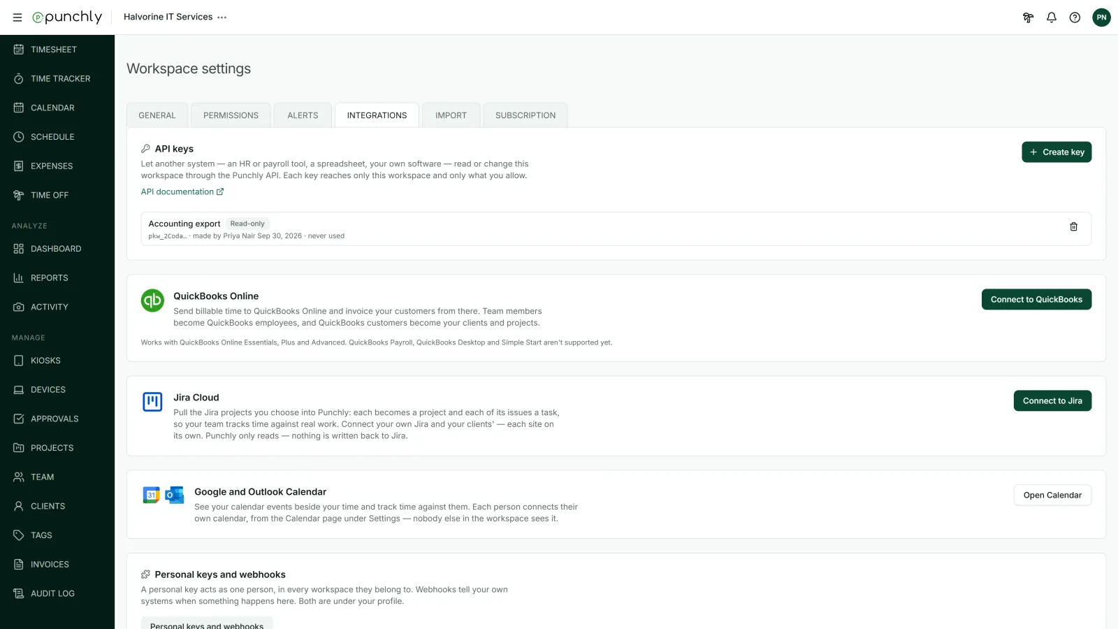Click the Workspace settings heading
The height and width of the screenshot is (629, 1118).
click(189, 68)
